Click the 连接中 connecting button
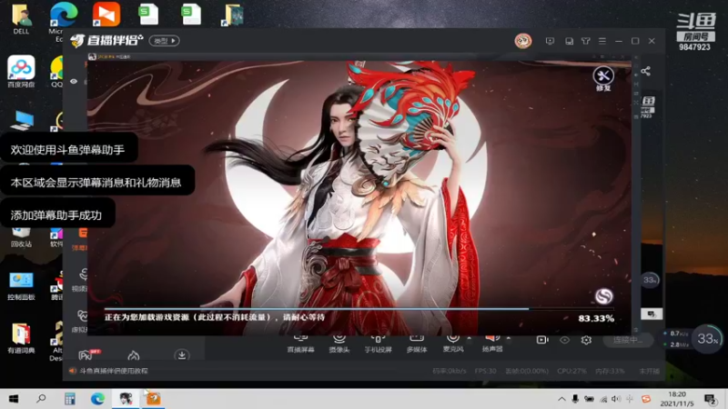The image size is (728, 409). [x=628, y=340]
